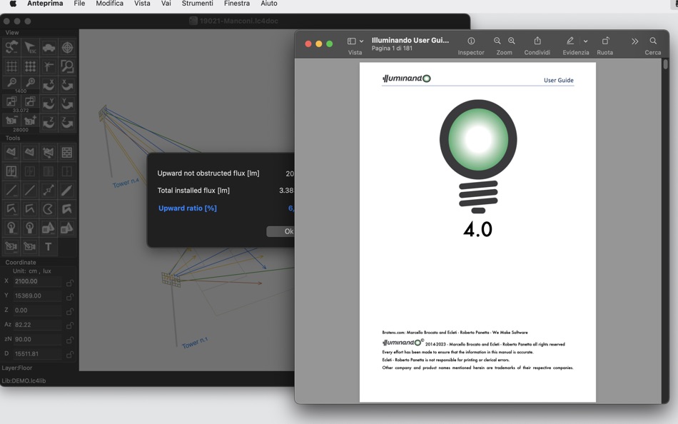Click the zoom out magnifier in Preview toolbar
Screen dimensions: 678x424
click(497, 41)
